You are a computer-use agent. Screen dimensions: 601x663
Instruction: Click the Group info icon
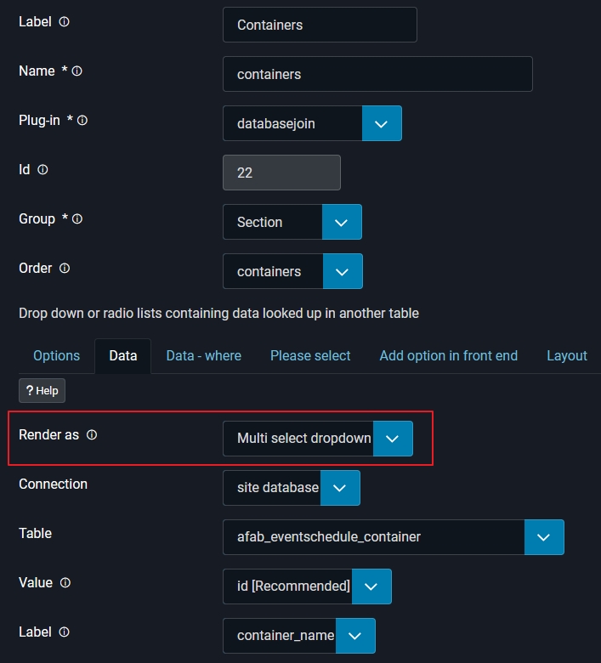[x=77, y=219]
